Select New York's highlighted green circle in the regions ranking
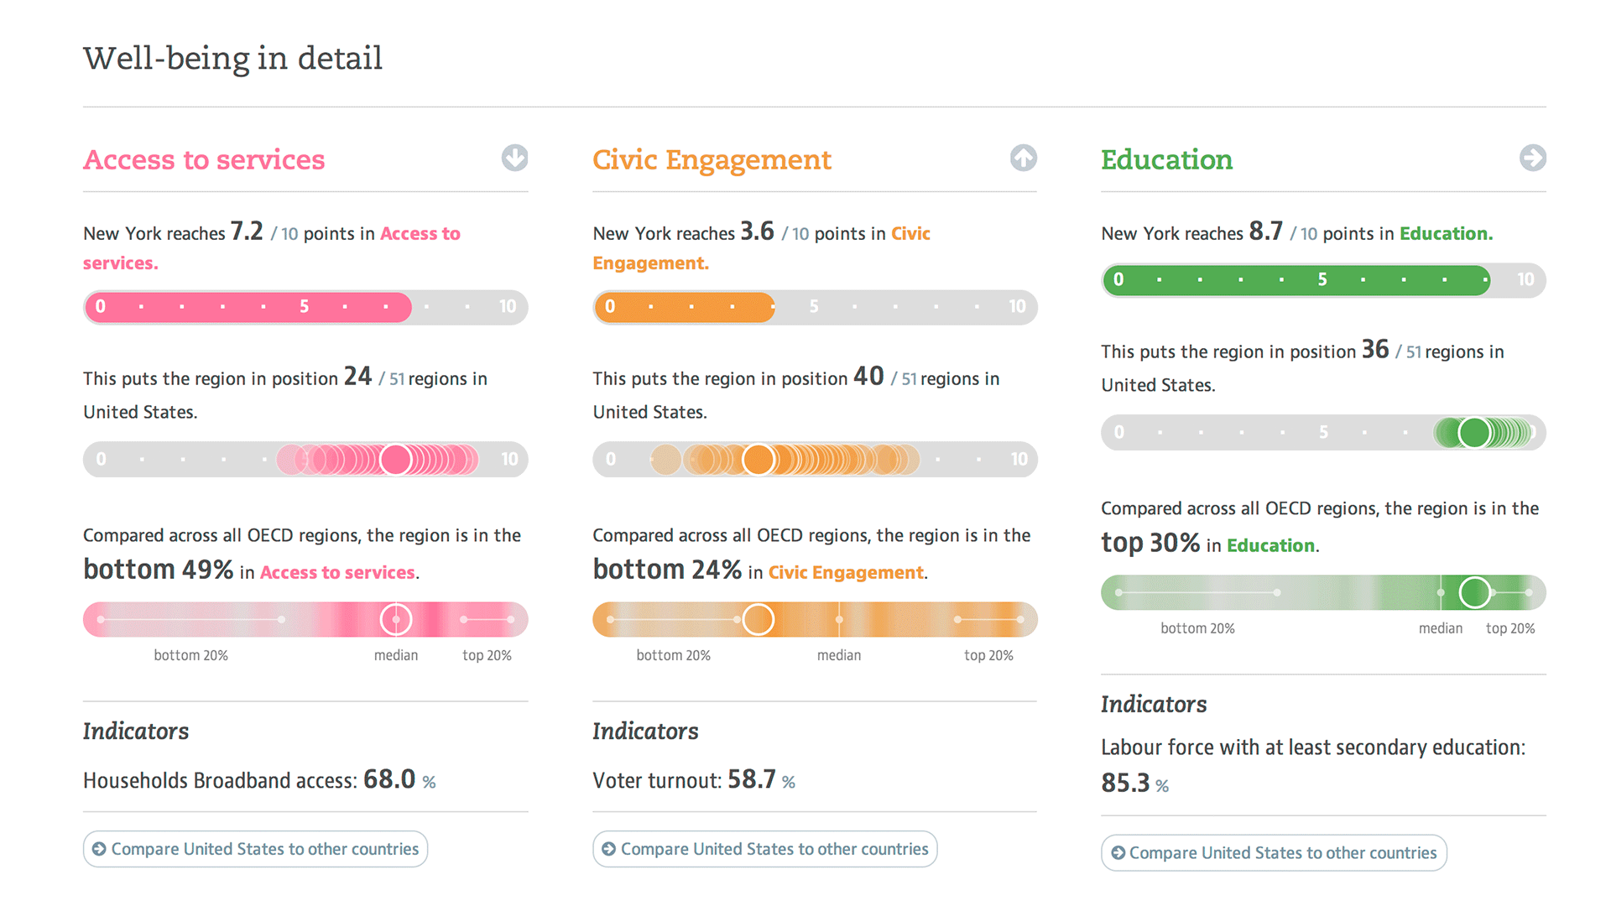Viewport: 1611px width, 906px height. 1474,433
